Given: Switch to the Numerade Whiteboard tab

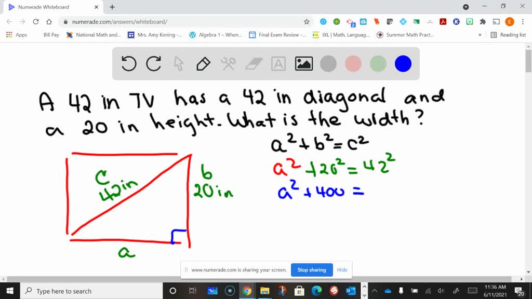Looking at the screenshot, I should 49,7.
